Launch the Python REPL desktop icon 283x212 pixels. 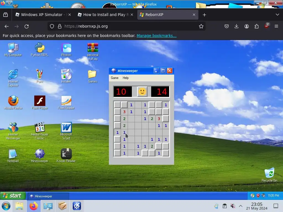click(40, 50)
